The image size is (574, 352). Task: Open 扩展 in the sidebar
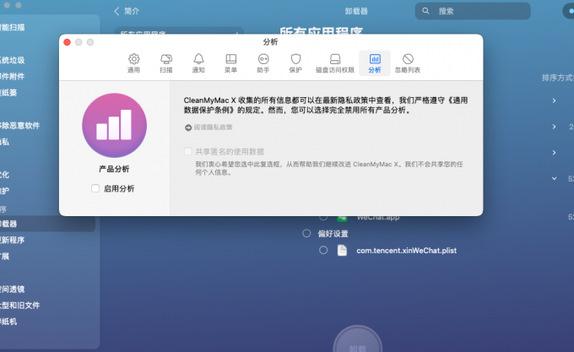[5, 256]
